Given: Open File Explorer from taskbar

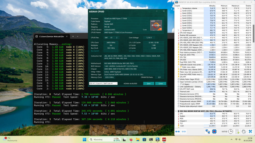Looking at the screenshot, I should [138, 139].
